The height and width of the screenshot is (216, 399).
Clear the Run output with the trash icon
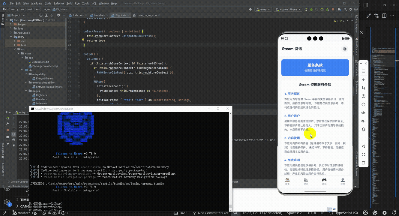click(14, 145)
